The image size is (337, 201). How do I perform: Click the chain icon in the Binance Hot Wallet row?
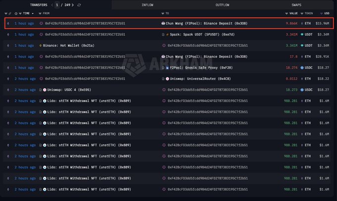[8, 45]
